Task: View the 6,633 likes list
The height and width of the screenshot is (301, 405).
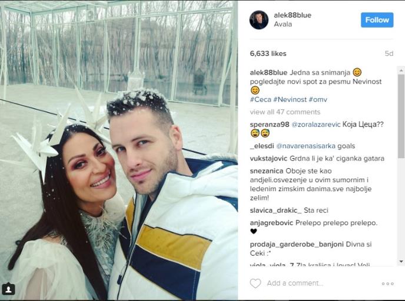Action: click(x=268, y=53)
